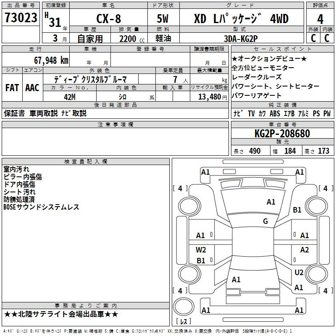Click the W2 mark on the car diagram
The width and height of the screenshot is (336, 336).
[201, 250]
